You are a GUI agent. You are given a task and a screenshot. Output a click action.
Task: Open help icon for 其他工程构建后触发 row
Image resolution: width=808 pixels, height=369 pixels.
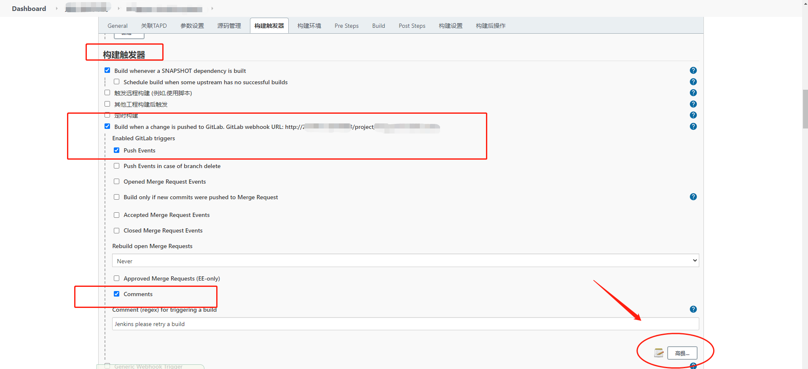[693, 104]
